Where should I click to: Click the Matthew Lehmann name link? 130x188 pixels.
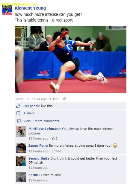(x=45, y=129)
